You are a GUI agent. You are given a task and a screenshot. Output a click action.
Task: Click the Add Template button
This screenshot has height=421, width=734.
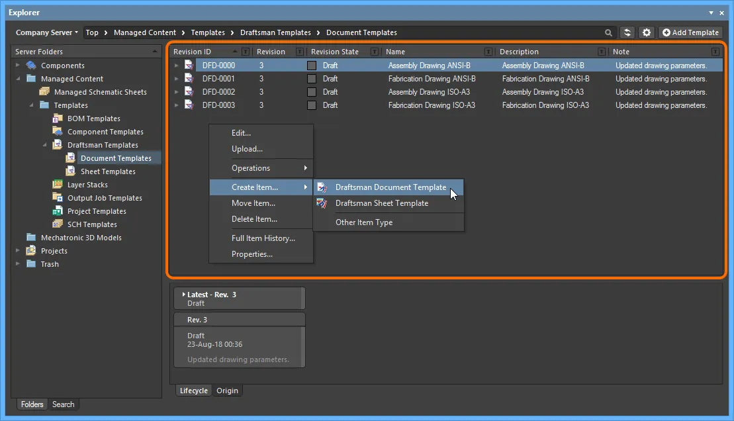tap(690, 32)
